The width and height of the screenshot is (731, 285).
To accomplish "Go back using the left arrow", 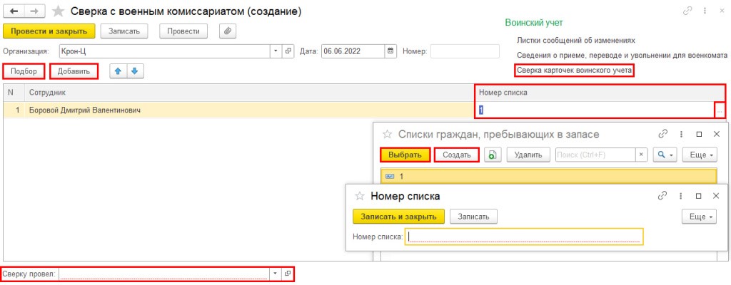I will coord(15,13).
